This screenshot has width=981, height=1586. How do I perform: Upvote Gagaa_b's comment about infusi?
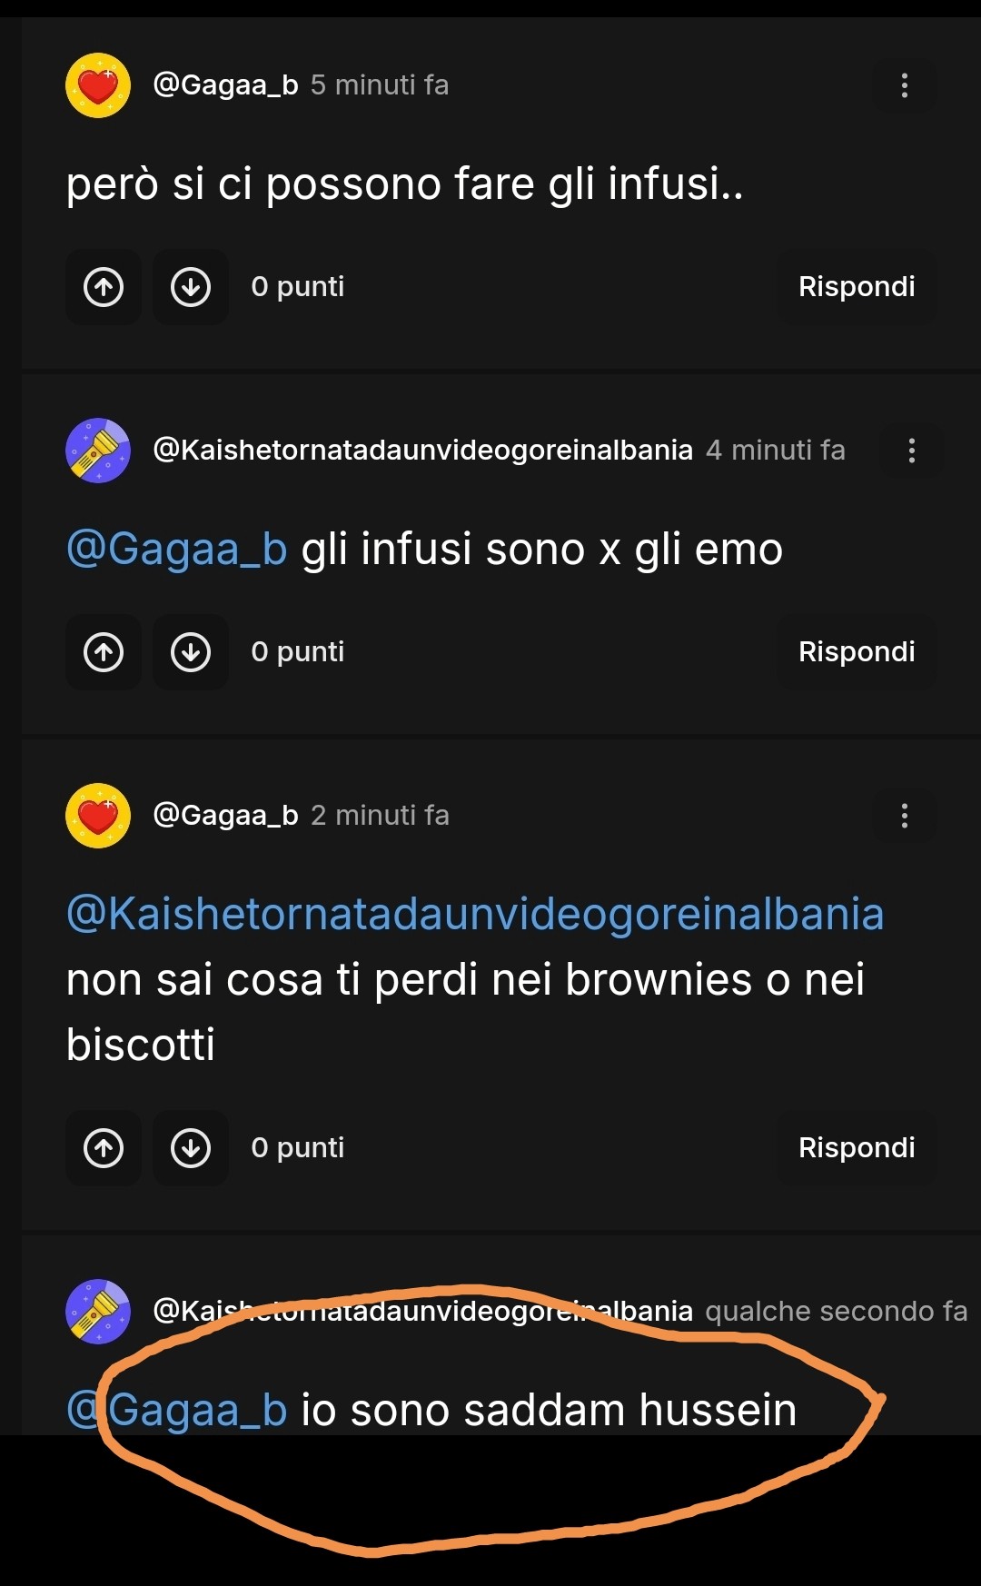click(104, 287)
